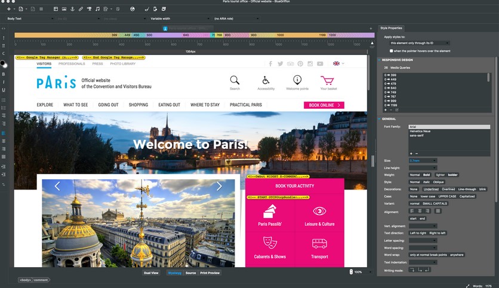Select center-align icon in Alignment row
The height and width of the screenshot is (288, 499).
tap(420, 211)
